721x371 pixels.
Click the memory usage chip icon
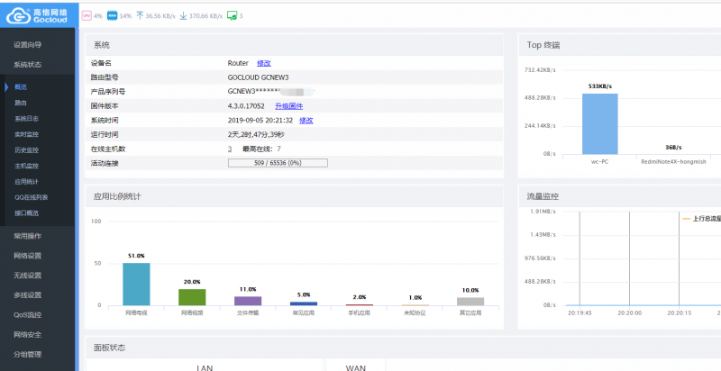[x=112, y=15]
